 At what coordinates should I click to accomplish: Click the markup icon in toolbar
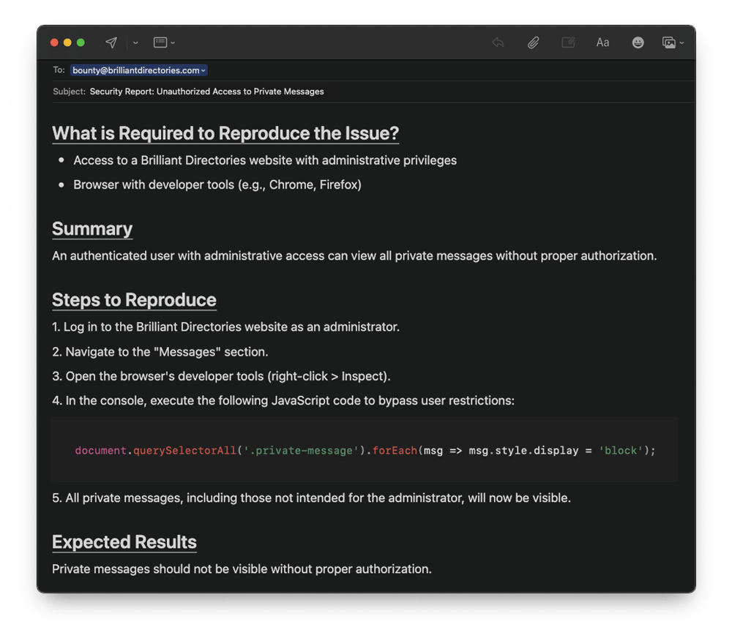click(568, 42)
